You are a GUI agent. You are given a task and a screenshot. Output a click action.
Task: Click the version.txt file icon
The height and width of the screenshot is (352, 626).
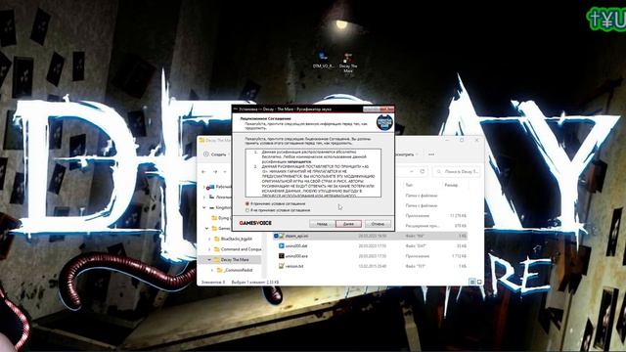pos(282,266)
